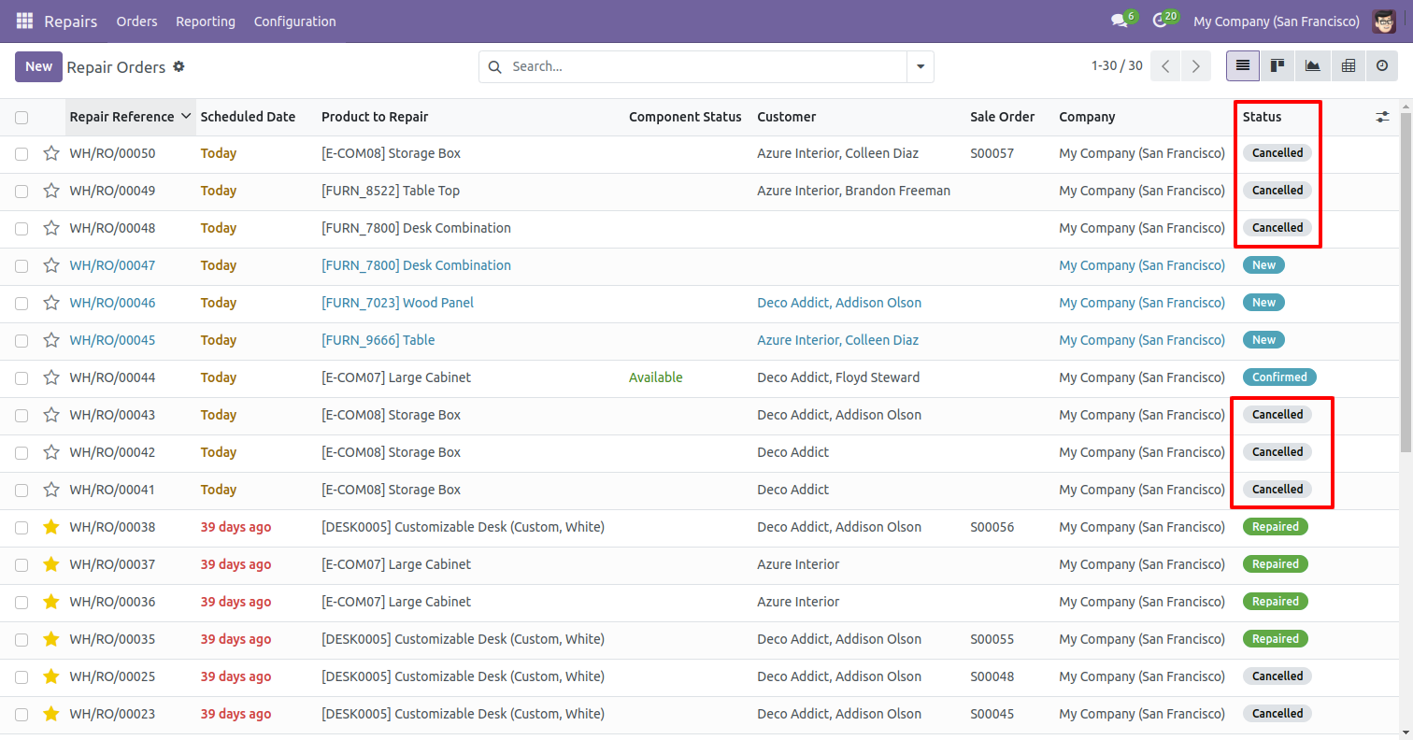
Task: Open the Configuration menu
Action: pos(294,21)
